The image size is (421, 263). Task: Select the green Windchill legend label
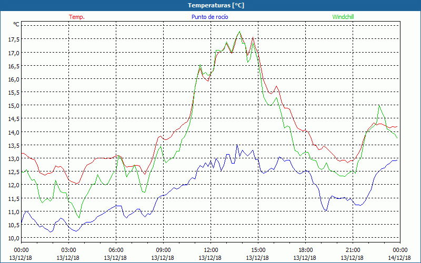pyautogui.click(x=343, y=17)
